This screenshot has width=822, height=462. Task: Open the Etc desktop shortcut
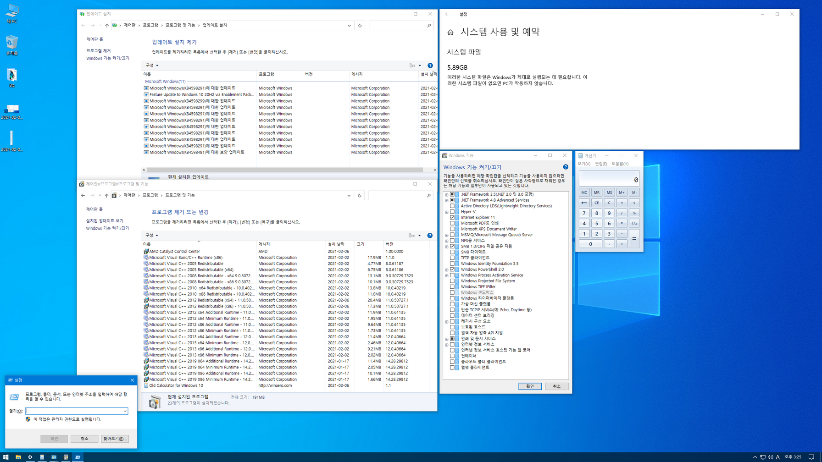(12, 77)
